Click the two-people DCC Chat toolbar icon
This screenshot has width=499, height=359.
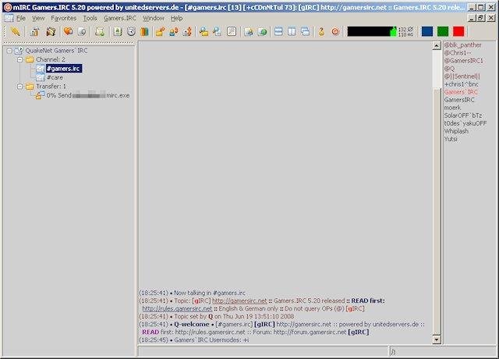[174, 31]
